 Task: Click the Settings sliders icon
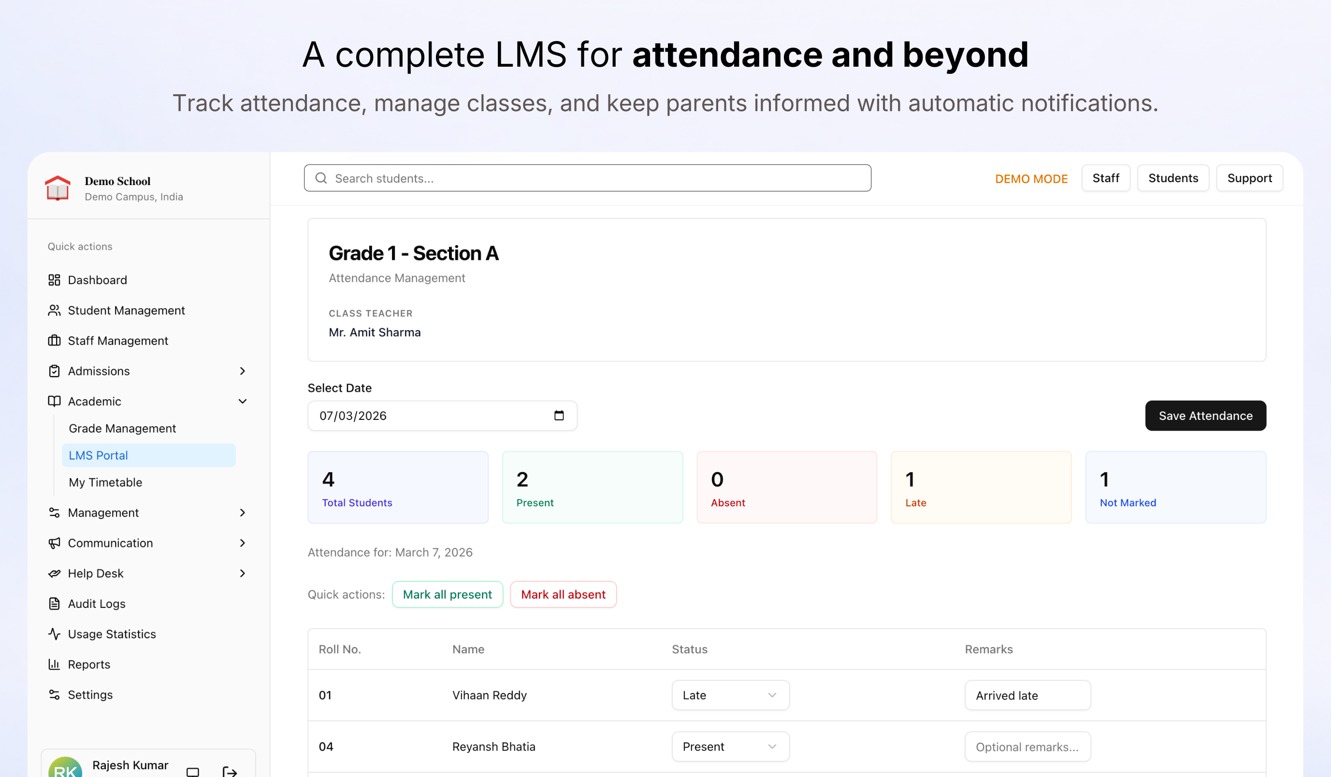coord(54,694)
